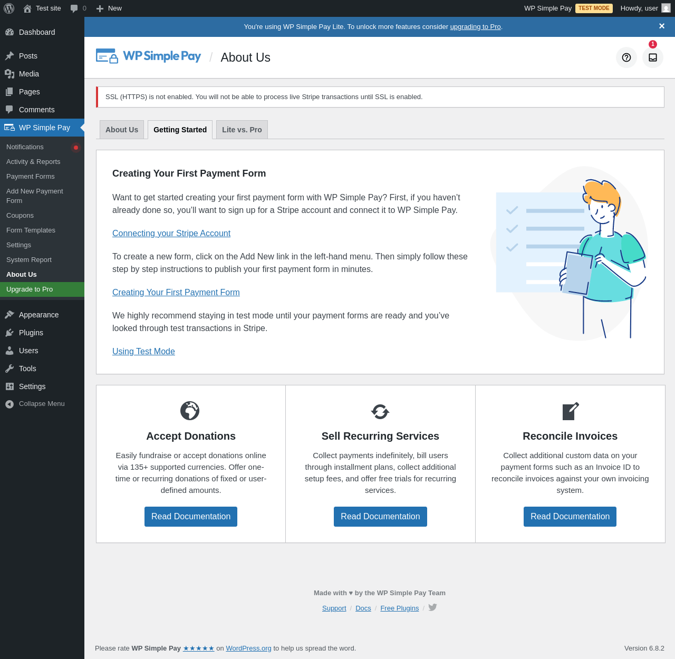
Task: Select WP Simple Pay sidebar menu
Action: coord(42,128)
